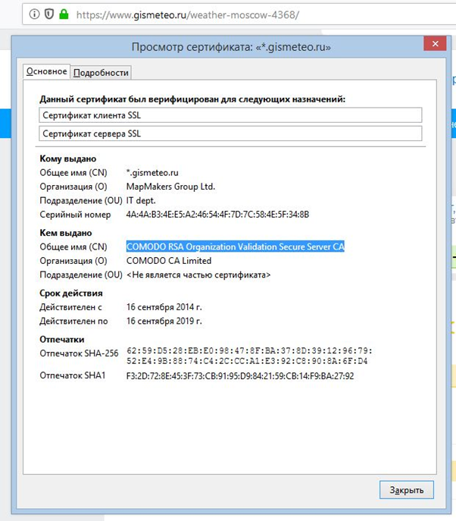Image resolution: width=456 pixels, height=521 pixels.
Task: Click the Не является частью сертификата text
Action: (x=198, y=275)
